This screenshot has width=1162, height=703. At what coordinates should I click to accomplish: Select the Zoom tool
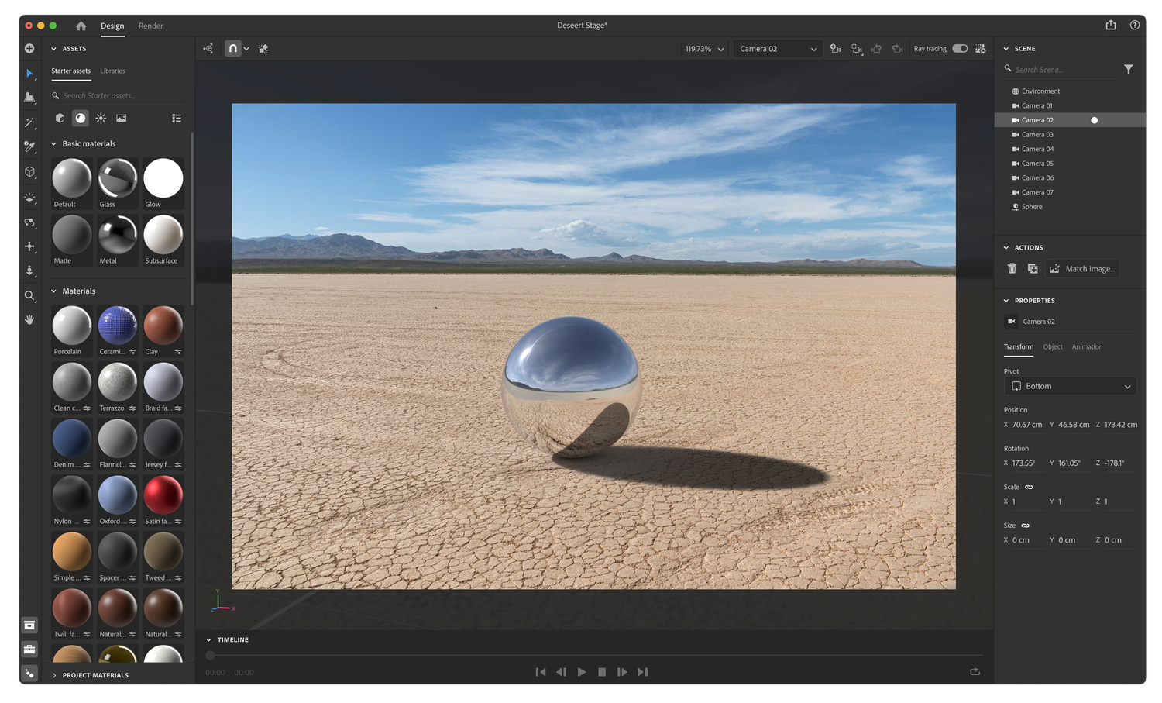click(29, 296)
